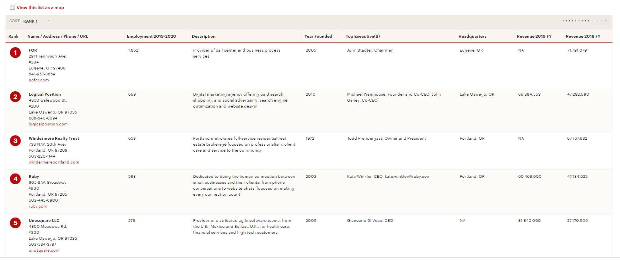The height and width of the screenshot is (260, 620).
Task: Click the phone number 503-534-3787
Action: point(43,245)
